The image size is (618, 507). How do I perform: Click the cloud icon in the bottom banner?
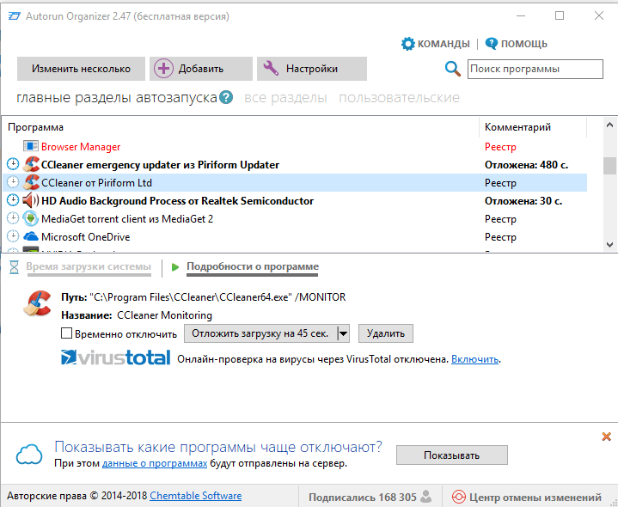(x=29, y=454)
